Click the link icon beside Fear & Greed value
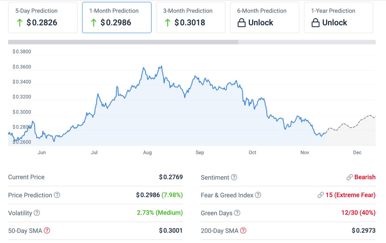 (321, 195)
